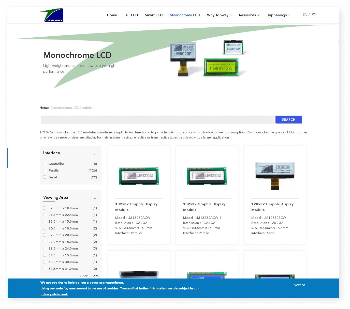Click the Topway logo
The image size is (350, 309).
[x=52, y=15]
